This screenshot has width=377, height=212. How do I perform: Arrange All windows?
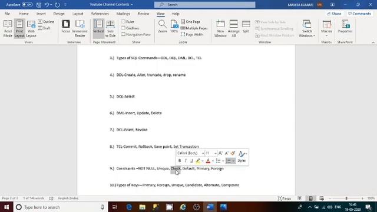coord(233,29)
